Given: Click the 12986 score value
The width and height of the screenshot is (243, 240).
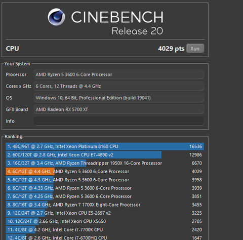Looking at the screenshot, I should [195, 155].
